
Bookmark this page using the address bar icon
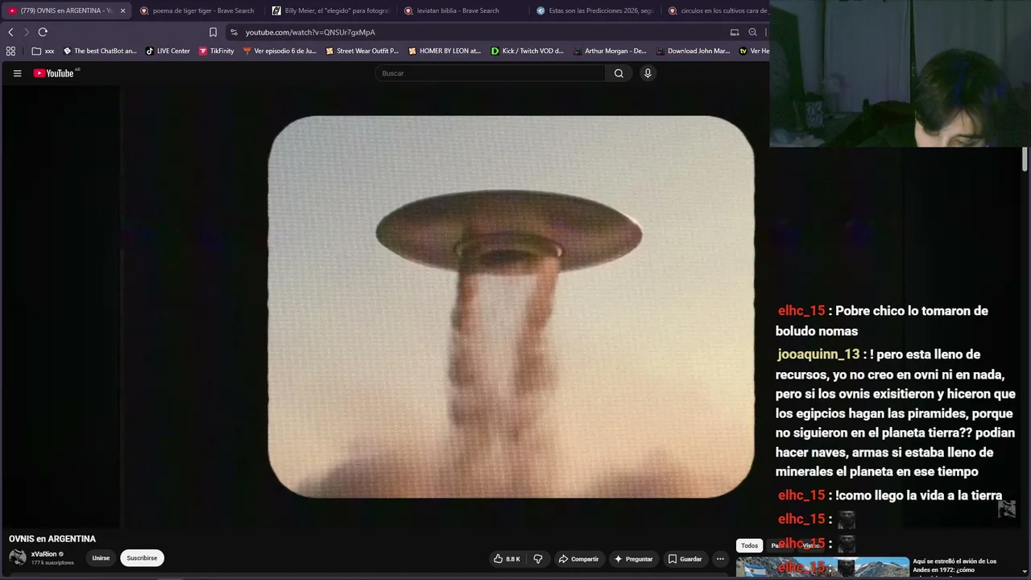pyautogui.click(x=213, y=32)
